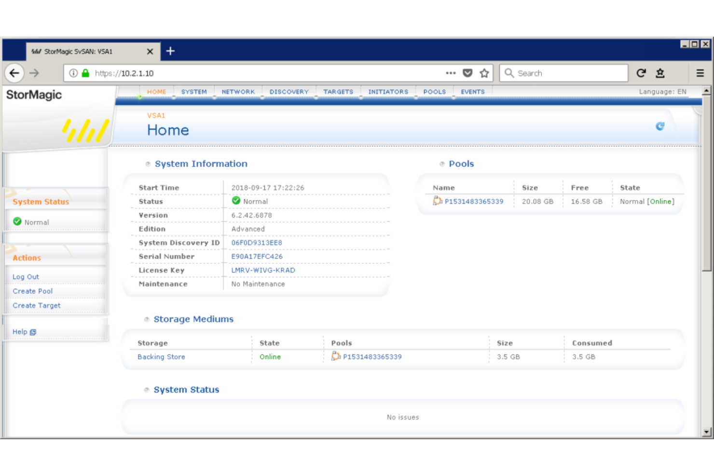
Task: Click the page refresh icon on the Home header
Action: (x=660, y=126)
